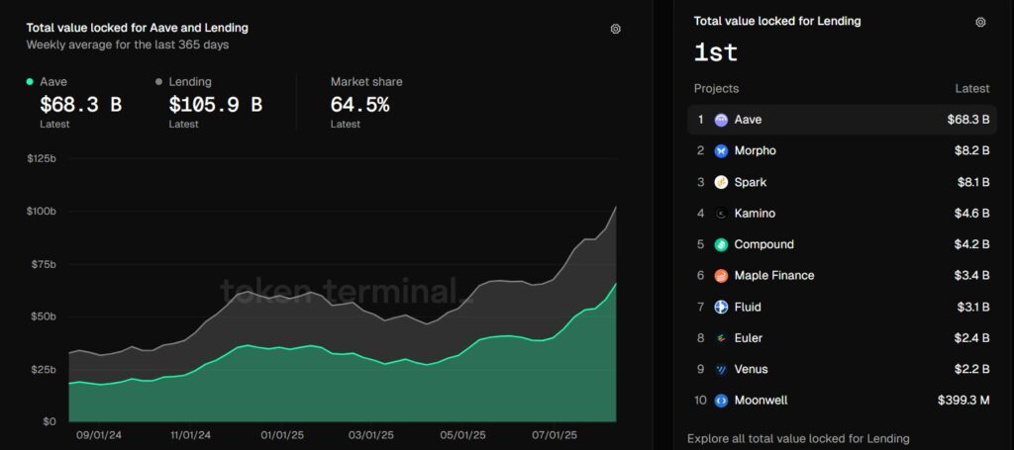1014x450 pixels.
Task: Click the Latest column header in ranking panel
Action: click(x=972, y=88)
